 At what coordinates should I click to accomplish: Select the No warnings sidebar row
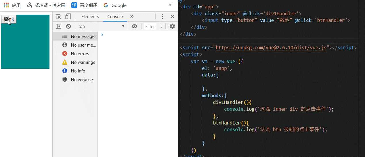pos(75,62)
